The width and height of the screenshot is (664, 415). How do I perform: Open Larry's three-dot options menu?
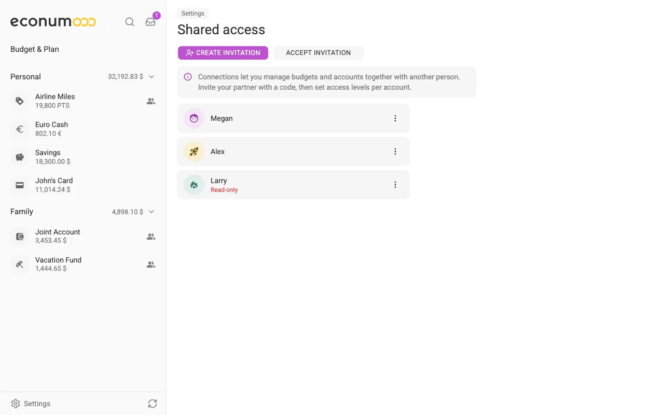point(395,185)
